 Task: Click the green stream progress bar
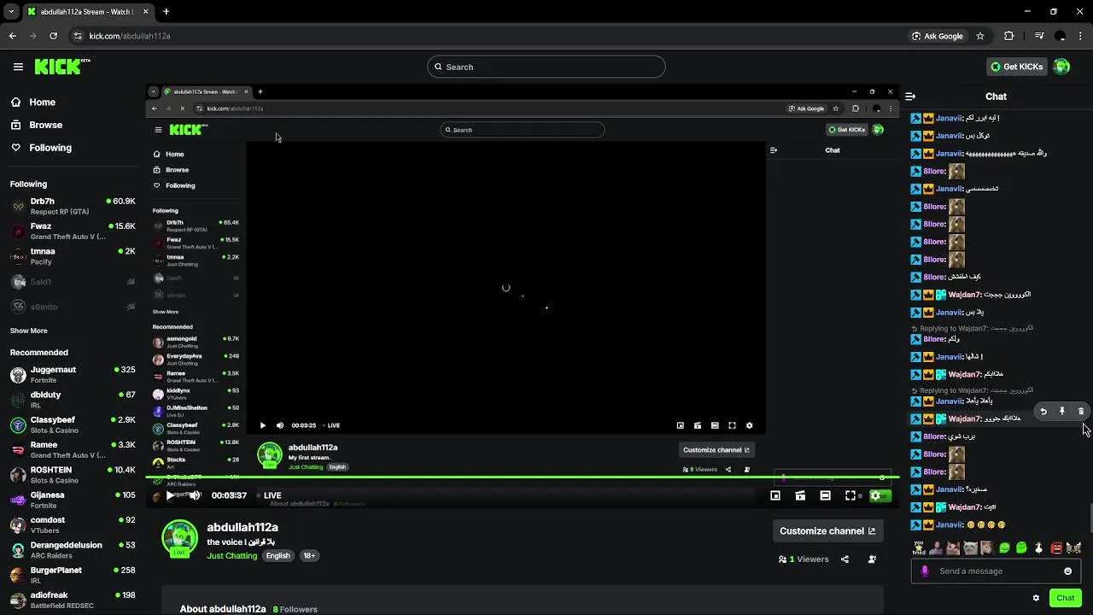[x=521, y=477]
